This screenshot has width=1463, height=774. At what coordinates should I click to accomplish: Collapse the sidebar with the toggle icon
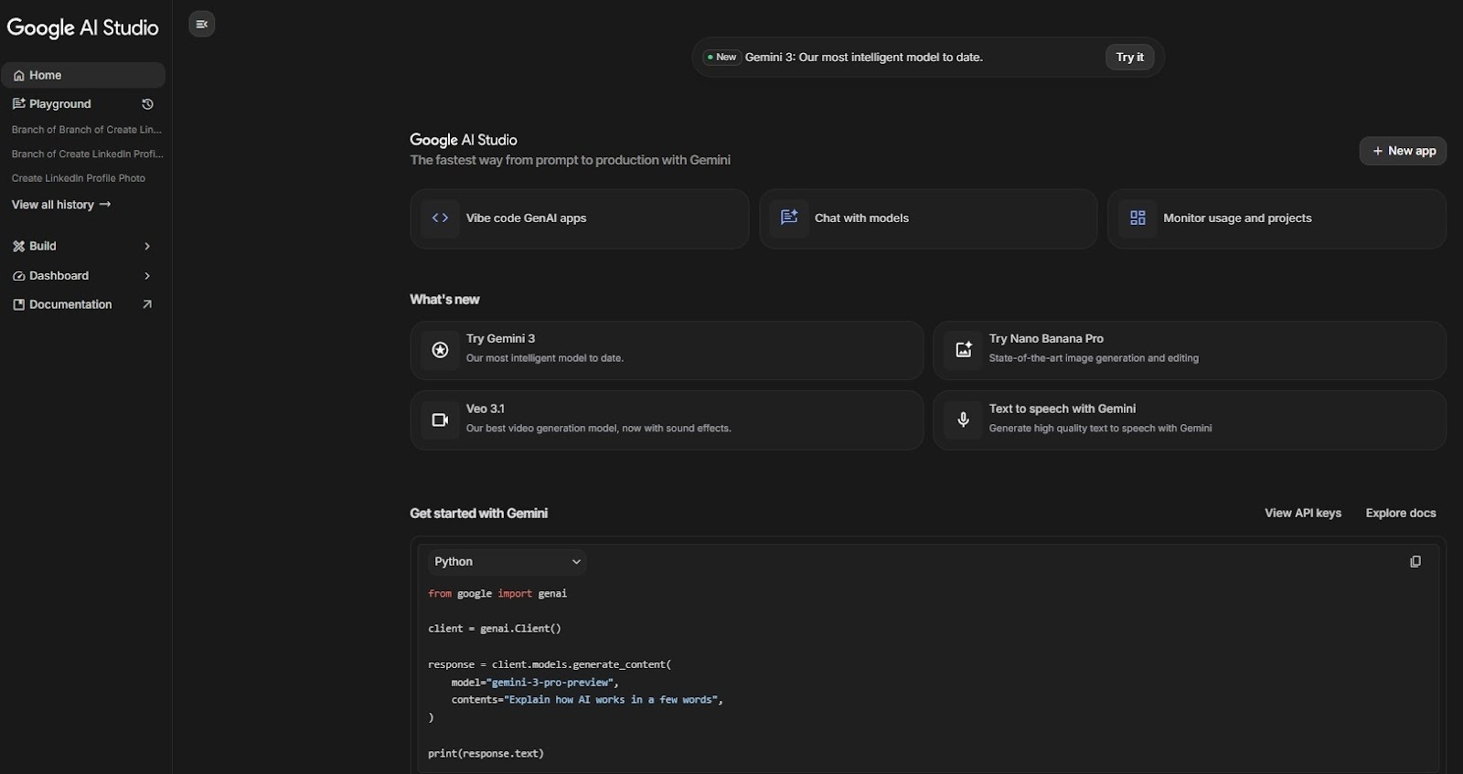[202, 25]
